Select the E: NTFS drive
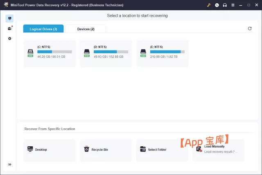This screenshot has width=262, height=175. [x=163, y=53]
